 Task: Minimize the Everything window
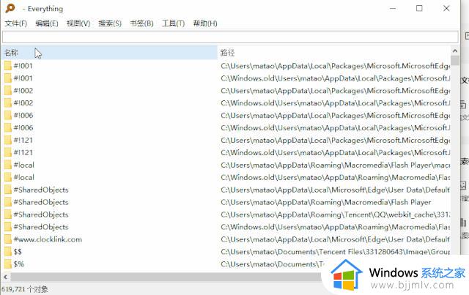[x=393, y=8]
